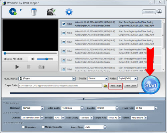167x133 pixels.
Task: Click the blue Start button
Action: point(151,85)
